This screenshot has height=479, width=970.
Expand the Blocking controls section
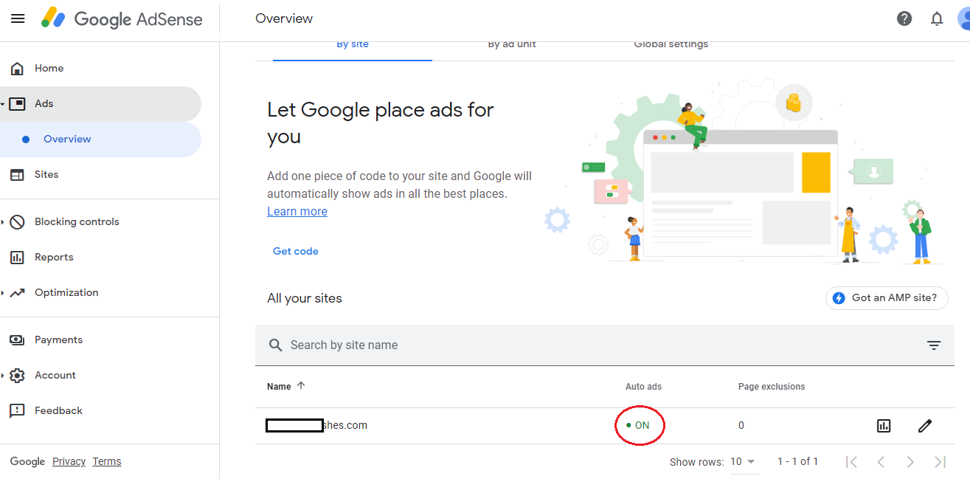[x=77, y=221]
